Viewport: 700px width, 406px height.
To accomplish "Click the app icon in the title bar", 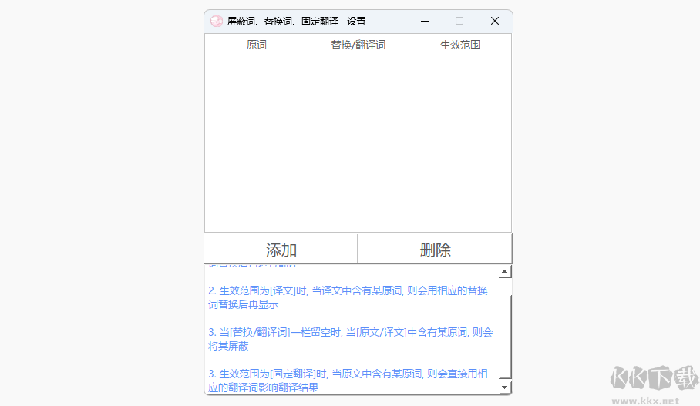I will coord(217,21).
